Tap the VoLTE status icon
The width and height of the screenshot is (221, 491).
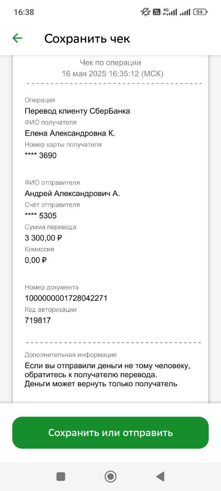[x=156, y=12]
